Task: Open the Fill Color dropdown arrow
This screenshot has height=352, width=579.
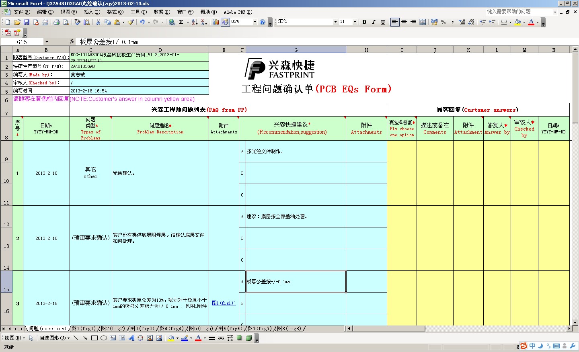Action: pyautogui.click(x=524, y=22)
